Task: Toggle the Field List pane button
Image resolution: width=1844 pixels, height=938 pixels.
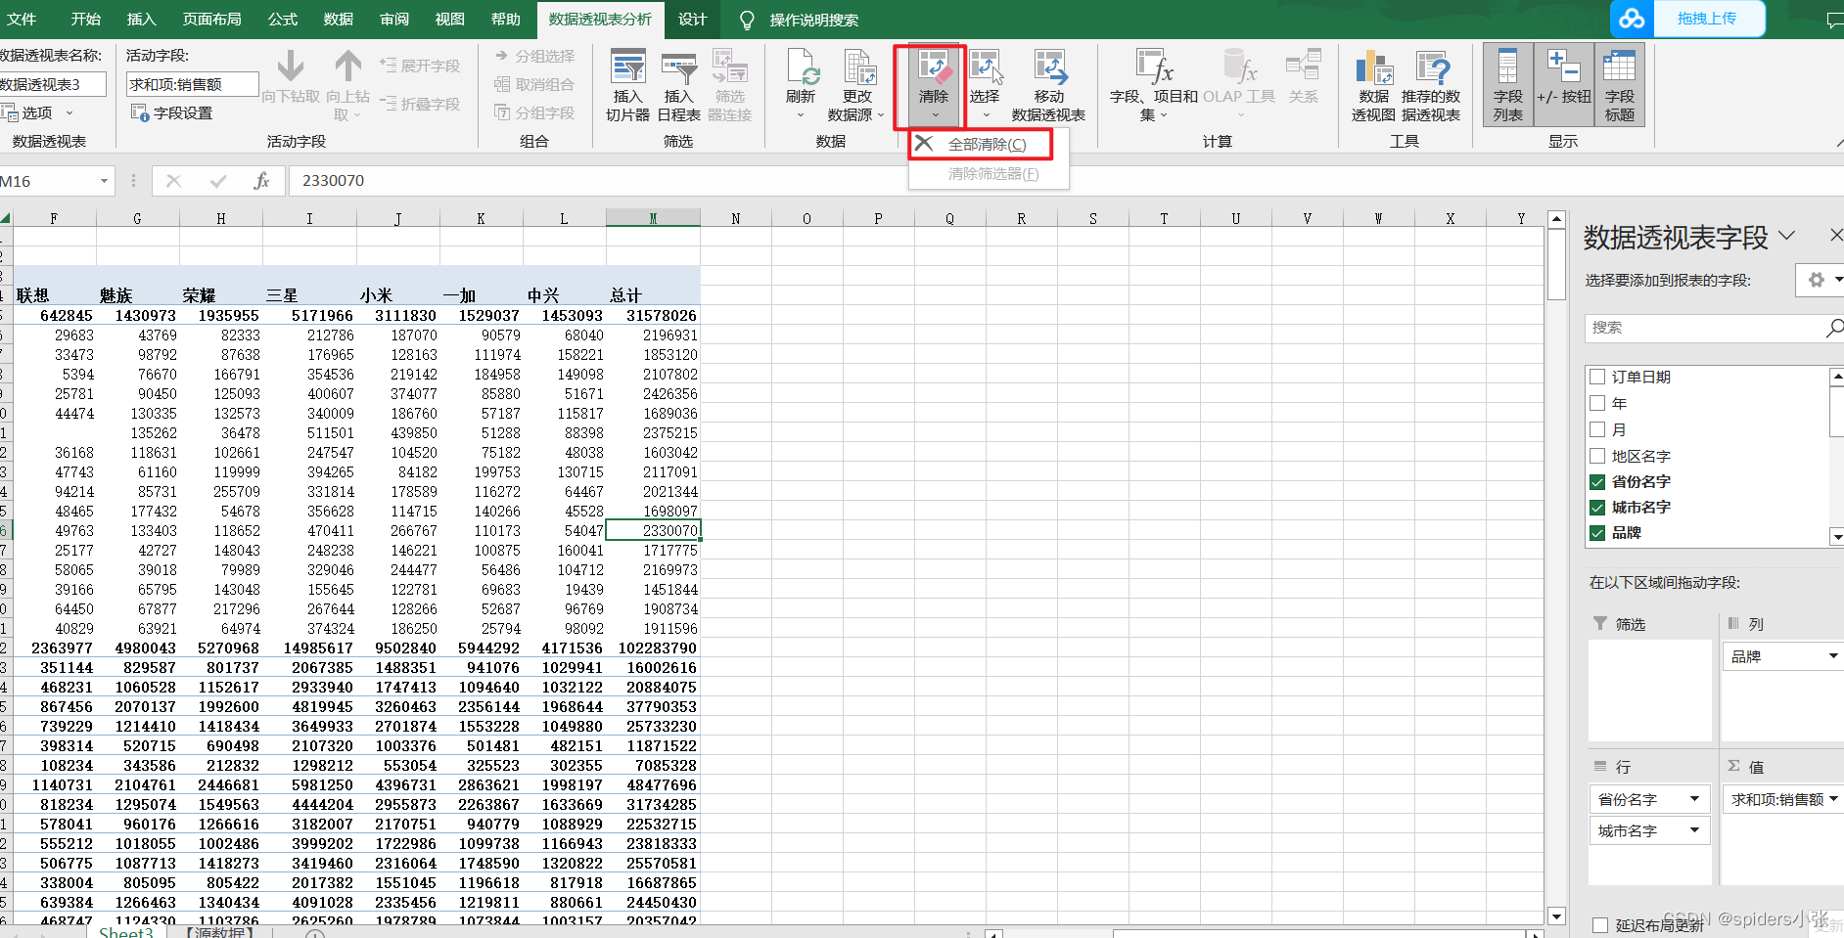Action: point(1508,85)
